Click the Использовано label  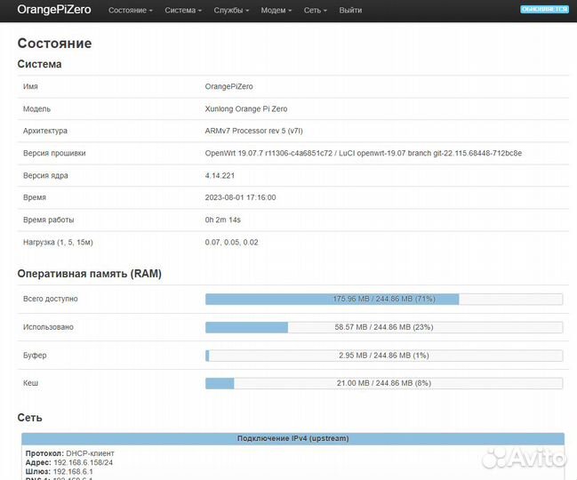[48, 327]
